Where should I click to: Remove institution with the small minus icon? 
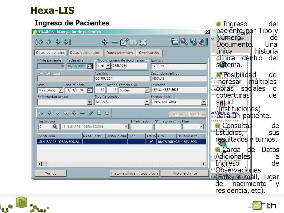(82, 113)
